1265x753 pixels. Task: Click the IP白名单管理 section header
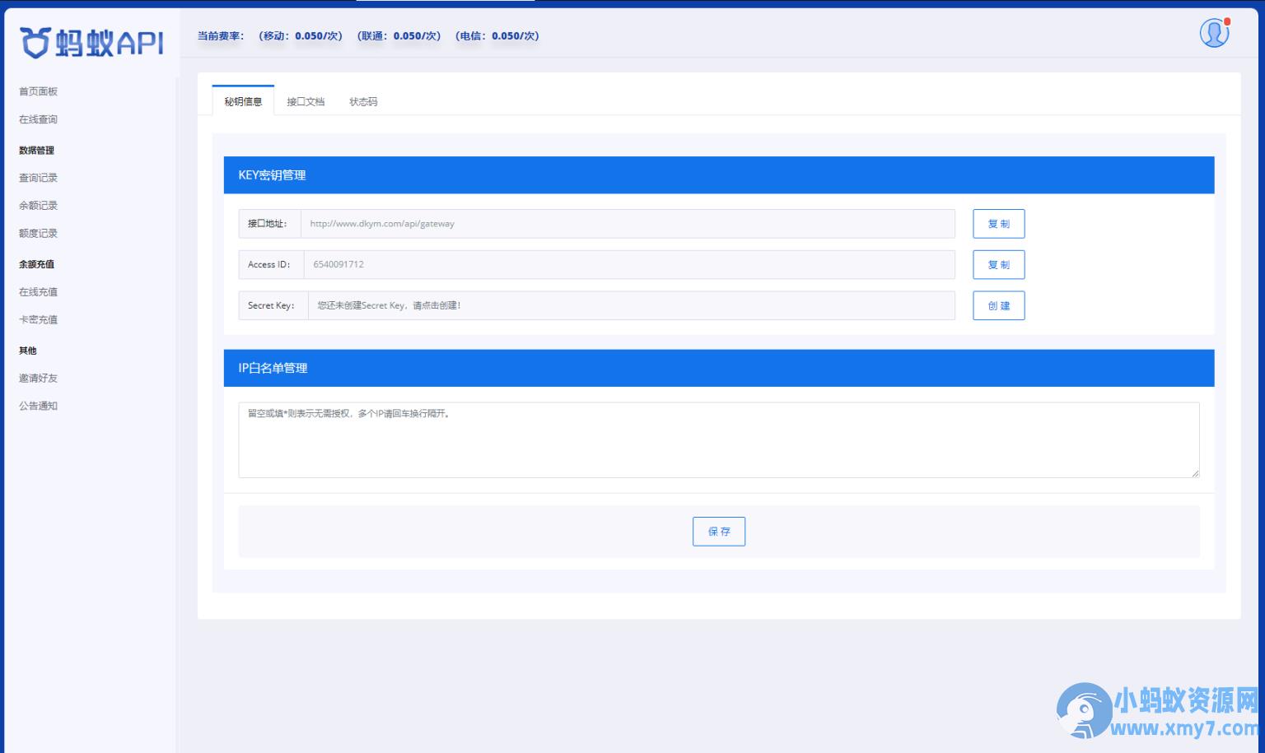tap(719, 368)
